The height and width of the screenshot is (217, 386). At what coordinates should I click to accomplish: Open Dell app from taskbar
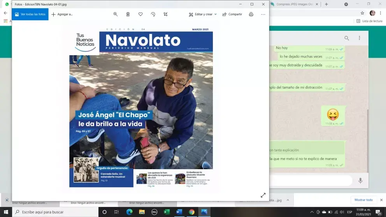click(x=154, y=212)
